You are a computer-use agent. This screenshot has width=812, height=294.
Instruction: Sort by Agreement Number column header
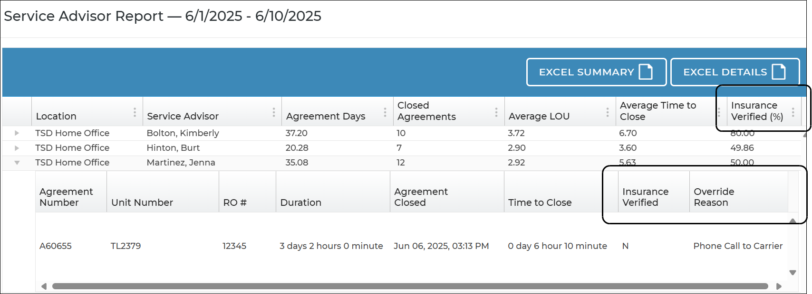click(66, 197)
